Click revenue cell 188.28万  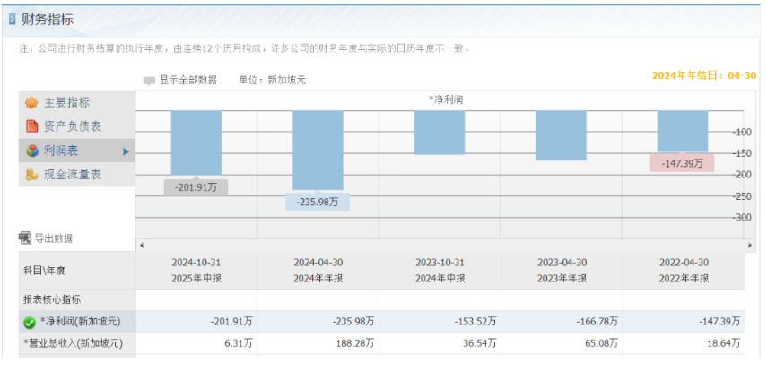(318, 343)
